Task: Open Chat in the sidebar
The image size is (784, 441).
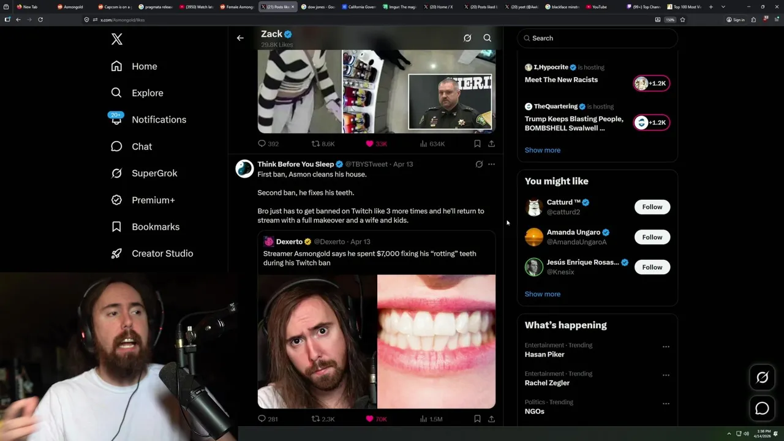Action: pyautogui.click(x=132, y=146)
